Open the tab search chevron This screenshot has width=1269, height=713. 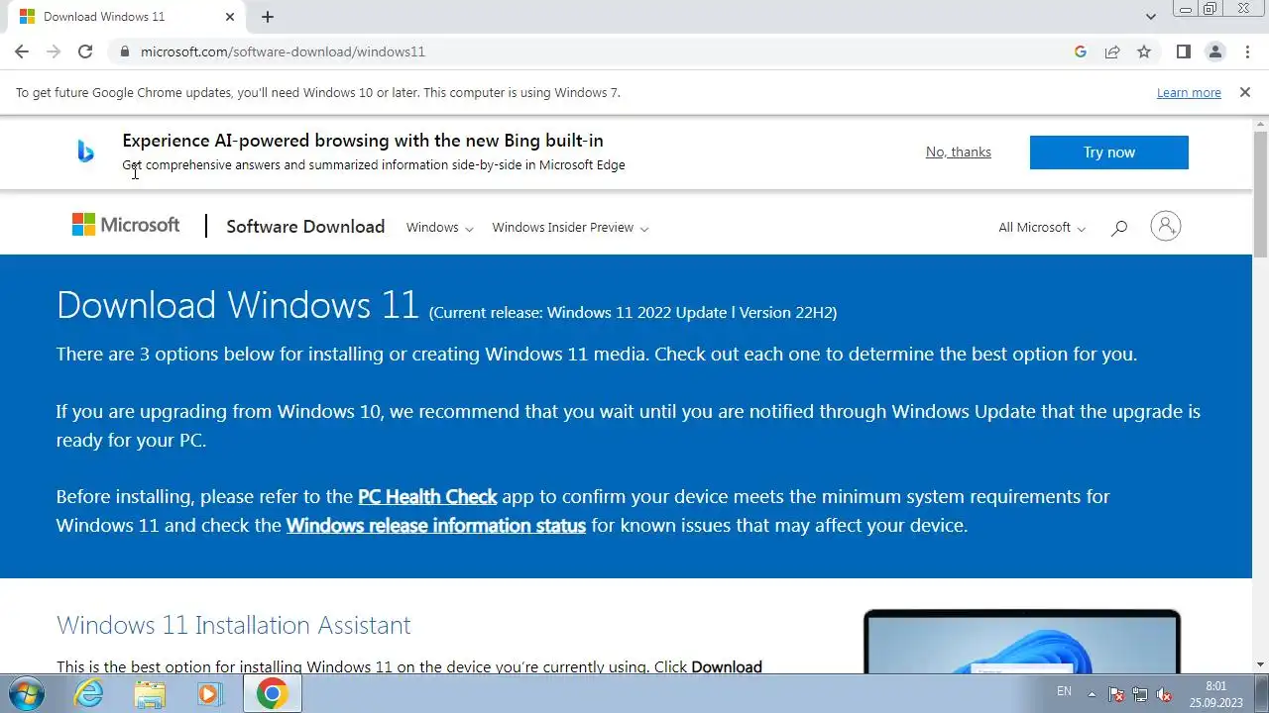point(1151,17)
